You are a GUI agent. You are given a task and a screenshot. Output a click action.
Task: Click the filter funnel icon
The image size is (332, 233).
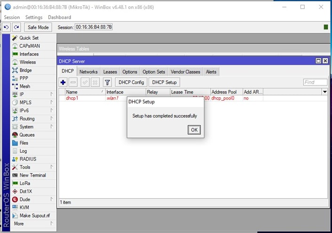pos(107,82)
